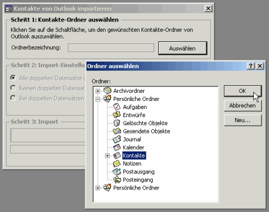Screen dimensions: 269x212
Task: Click the Gelöschte Objekte trash icon
Action: pyautogui.click(x=117, y=123)
